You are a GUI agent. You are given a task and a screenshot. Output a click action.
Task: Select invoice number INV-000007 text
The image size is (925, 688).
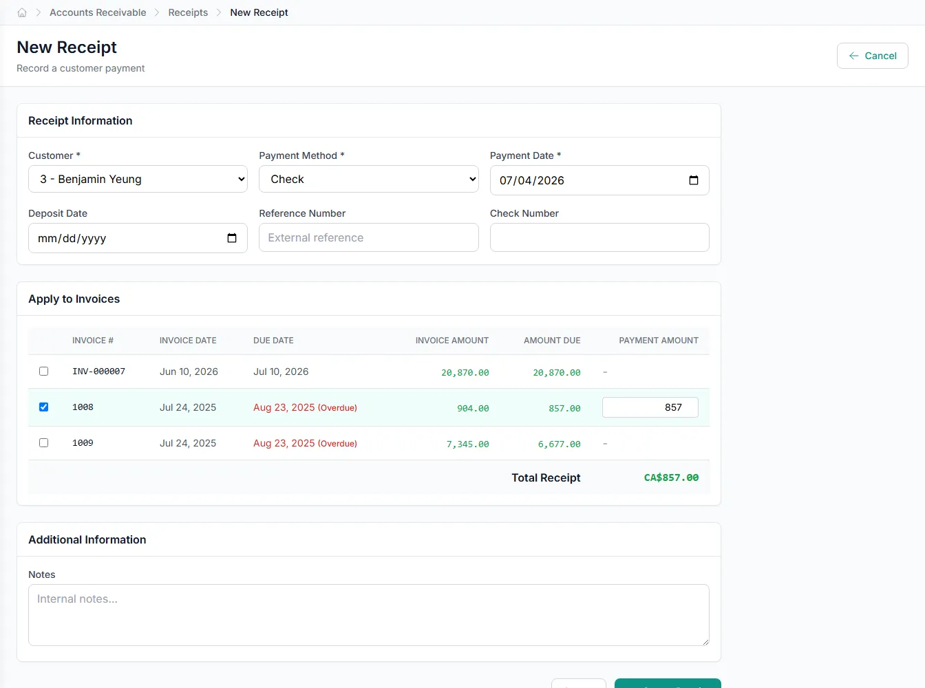pyautogui.click(x=98, y=372)
